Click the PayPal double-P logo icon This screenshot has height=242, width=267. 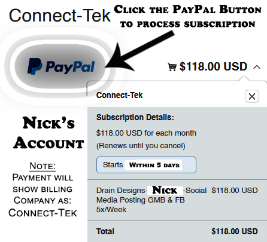pos(35,66)
